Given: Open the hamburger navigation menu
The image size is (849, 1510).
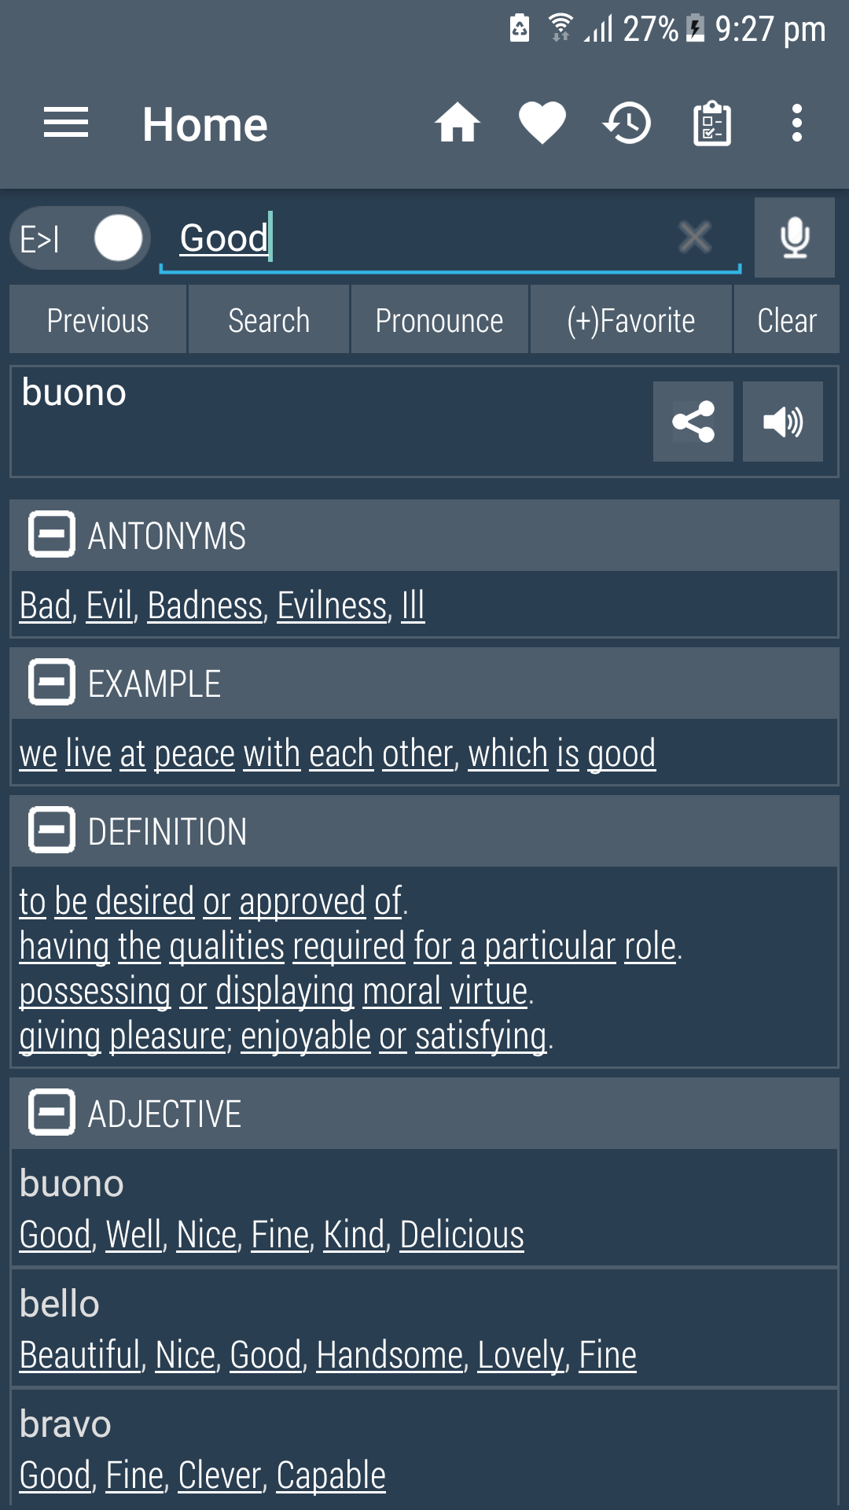Looking at the screenshot, I should [66, 123].
